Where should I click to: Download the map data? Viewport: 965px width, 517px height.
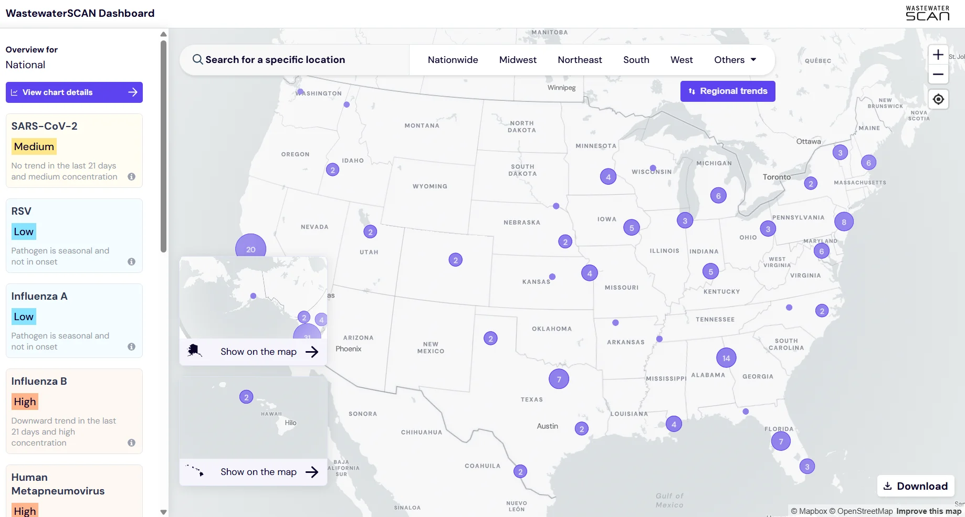tap(916, 486)
